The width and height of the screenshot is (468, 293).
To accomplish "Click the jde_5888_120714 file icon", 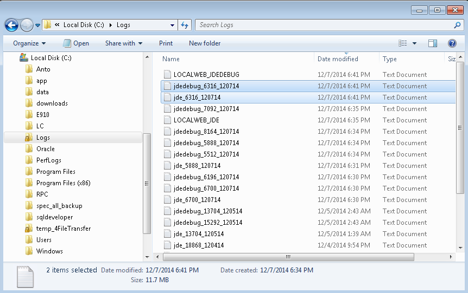I will point(167,166).
